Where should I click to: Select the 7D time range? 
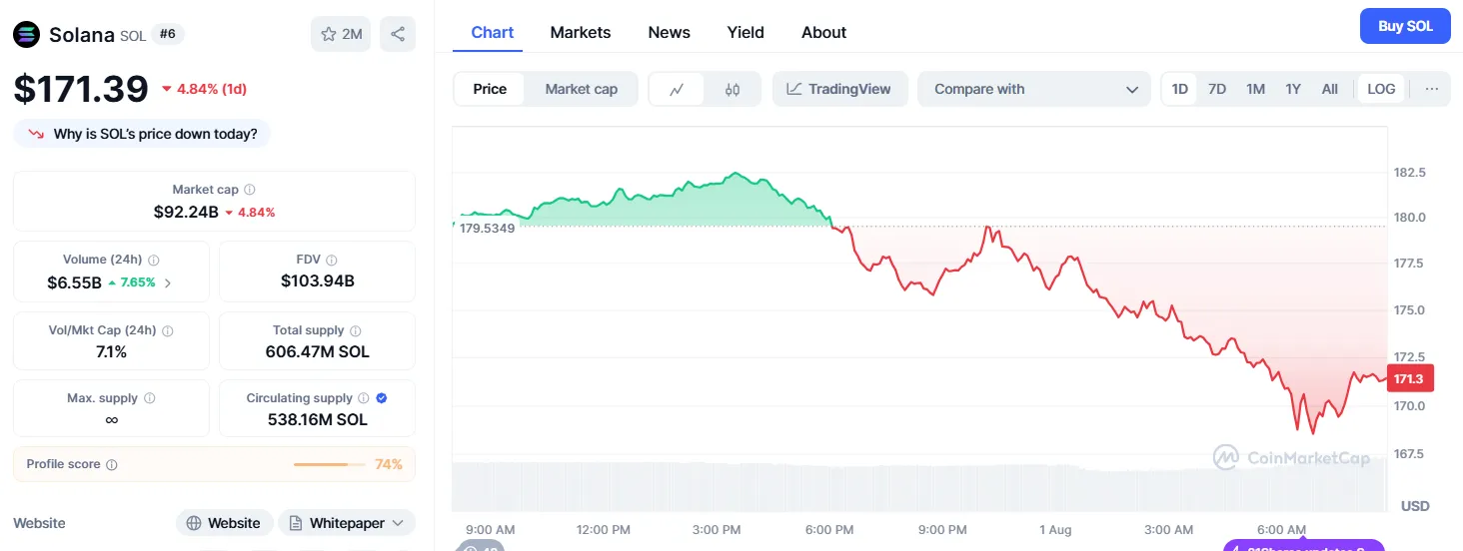[1217, 89]
